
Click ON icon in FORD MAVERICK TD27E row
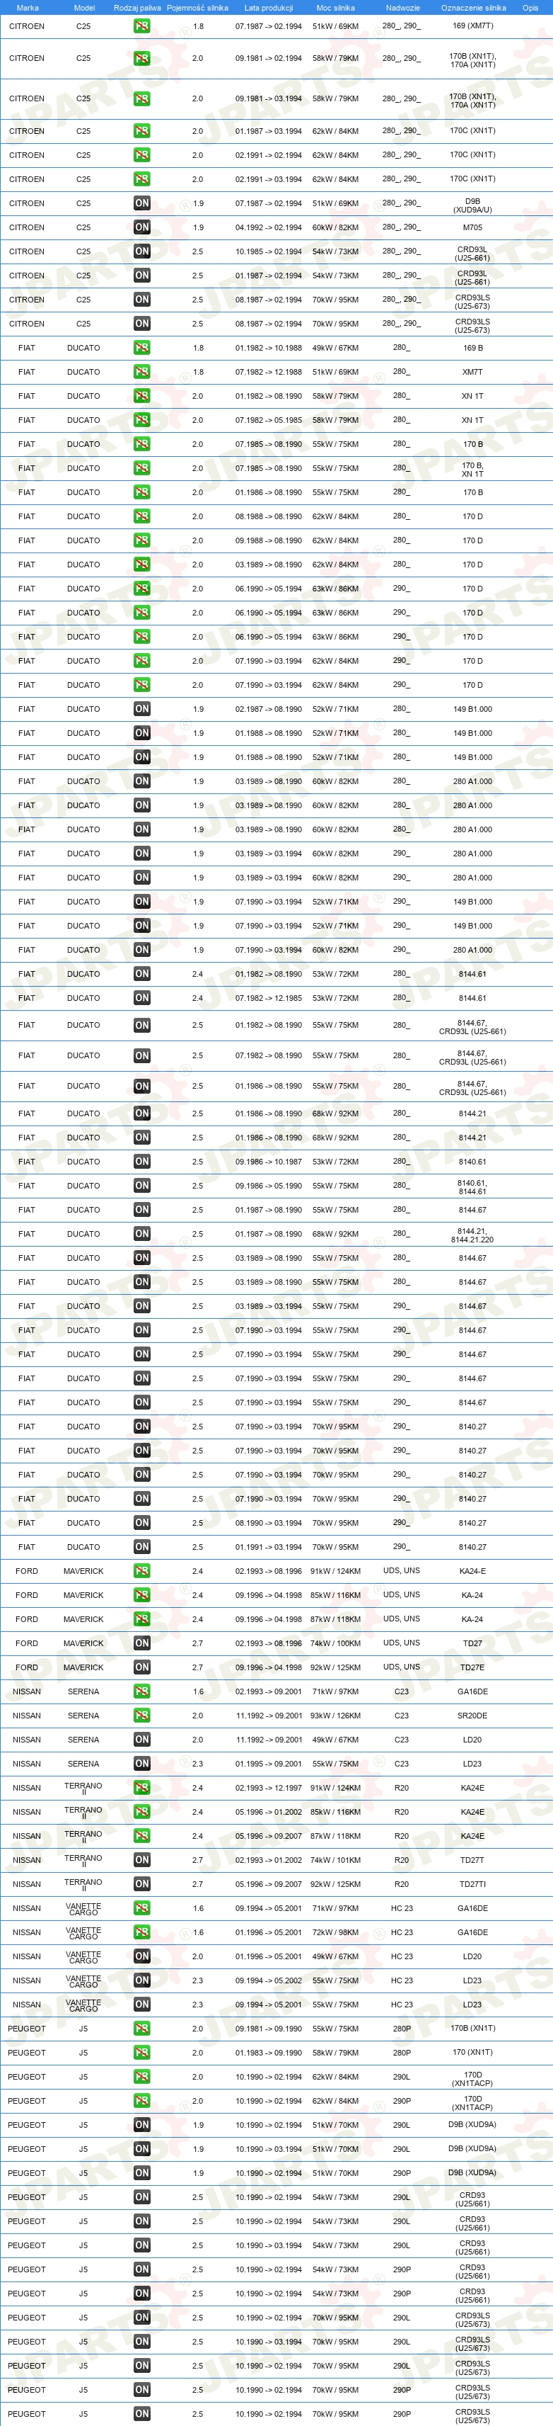(x=141, y=1668)
